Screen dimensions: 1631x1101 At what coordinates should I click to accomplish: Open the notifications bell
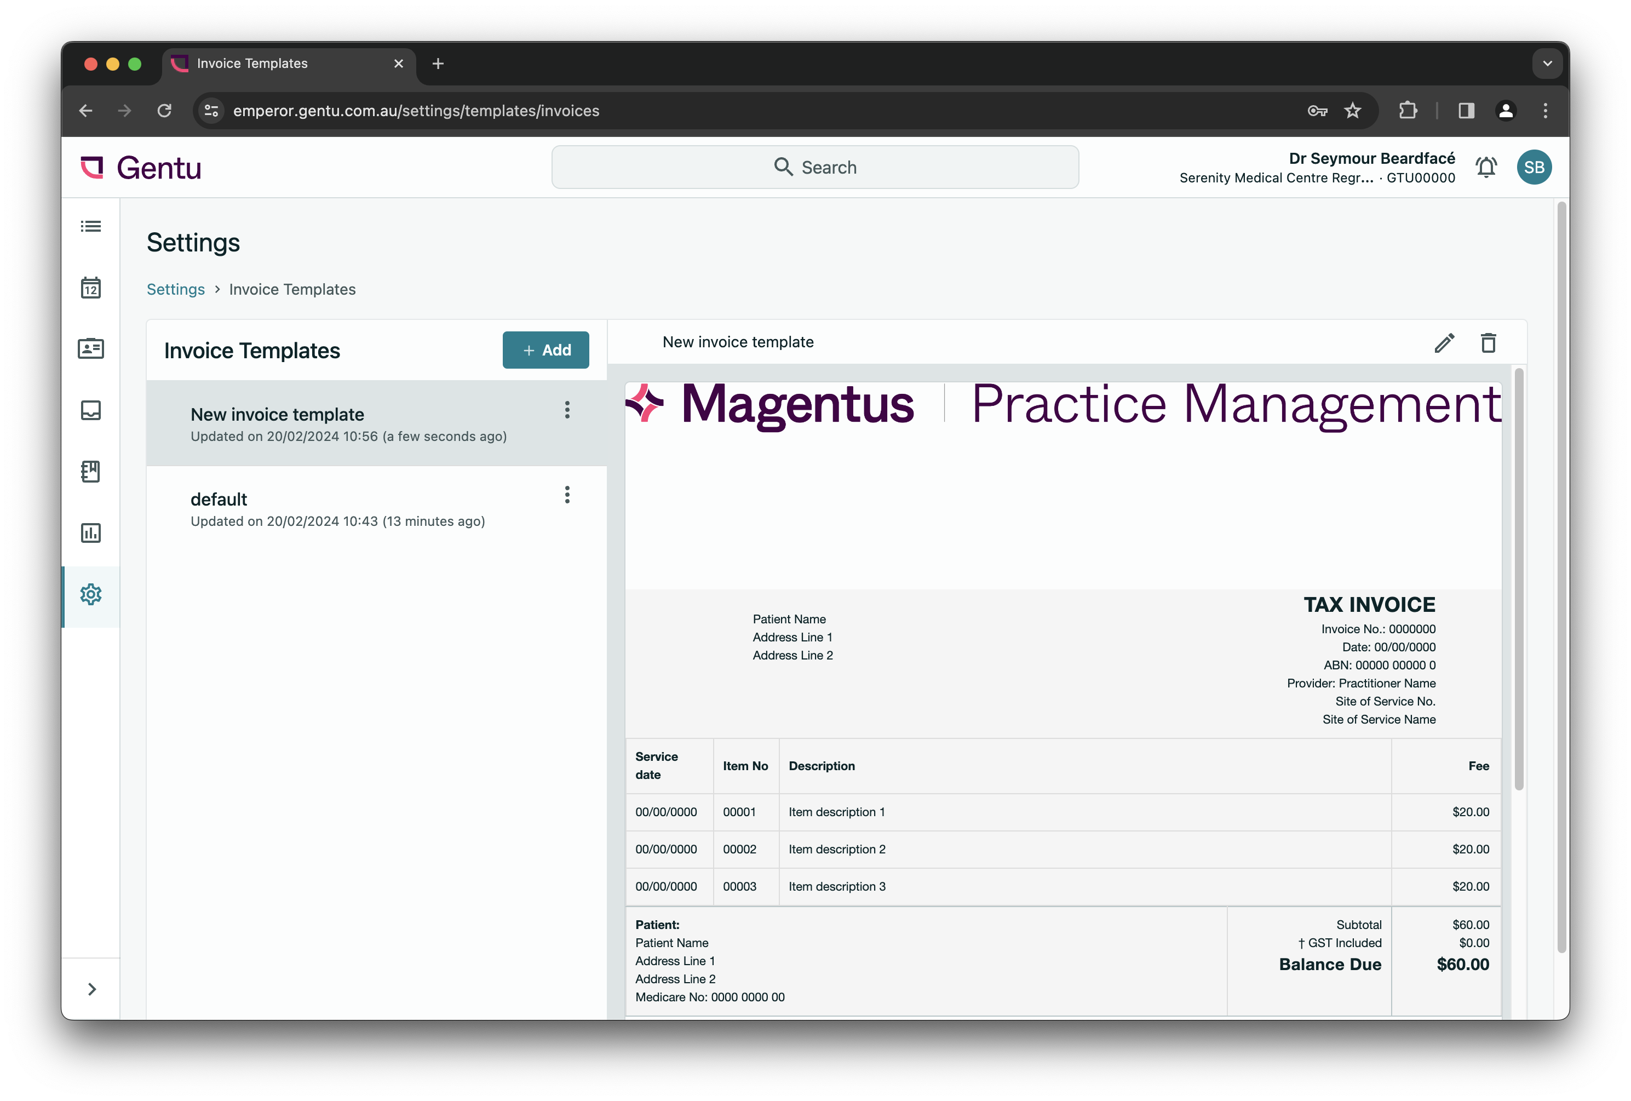click(1486, 168)
